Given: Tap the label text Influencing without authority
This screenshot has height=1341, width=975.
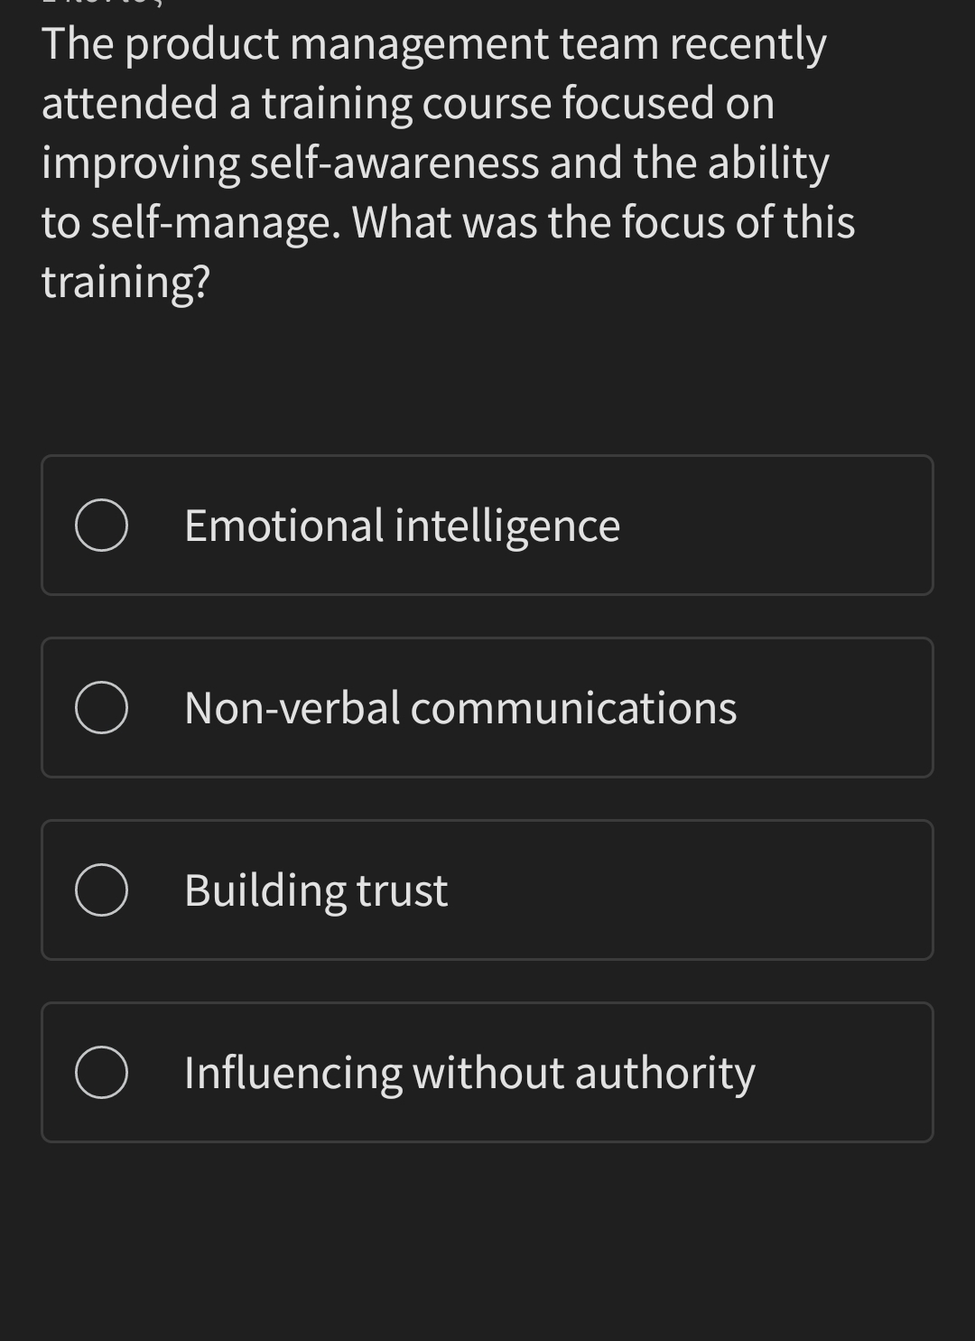Looking at the screenshot, I should pos(469,1072).
